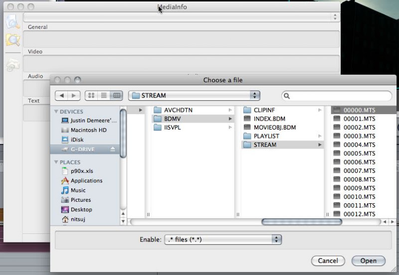The image size is (399, 275).
Task: Click the horizontal scrollbar thumb
Action: tap(302, 222)
